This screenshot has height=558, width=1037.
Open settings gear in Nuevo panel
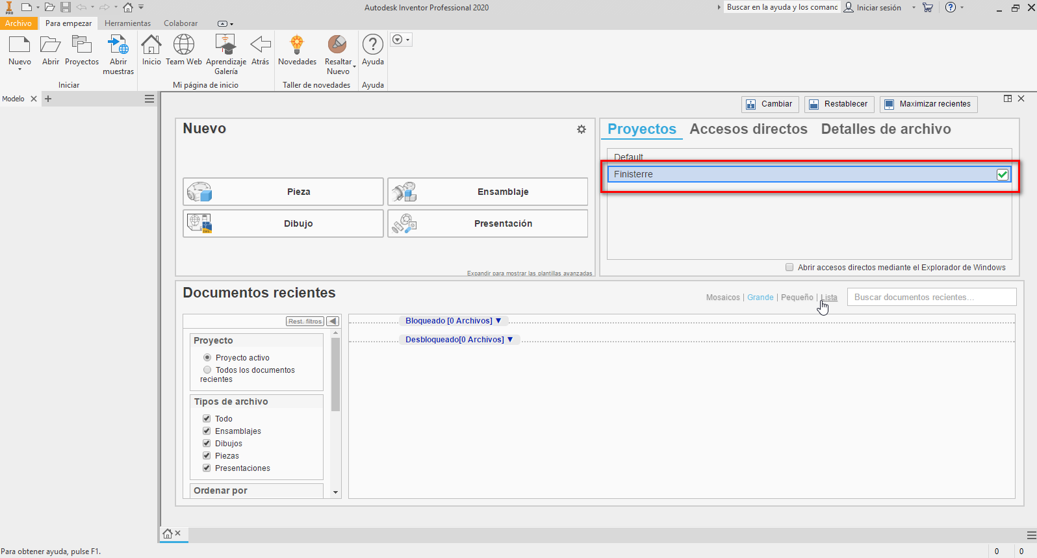pos(582,129)
